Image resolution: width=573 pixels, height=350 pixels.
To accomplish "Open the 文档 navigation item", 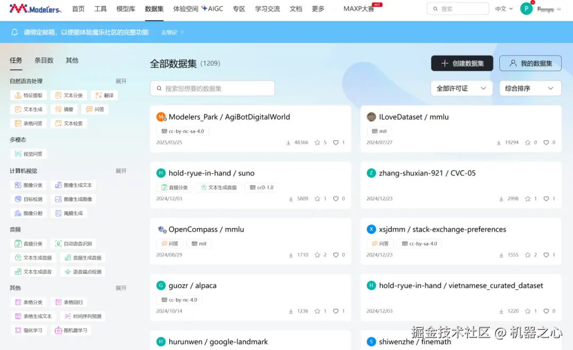I will click(296, 9).
